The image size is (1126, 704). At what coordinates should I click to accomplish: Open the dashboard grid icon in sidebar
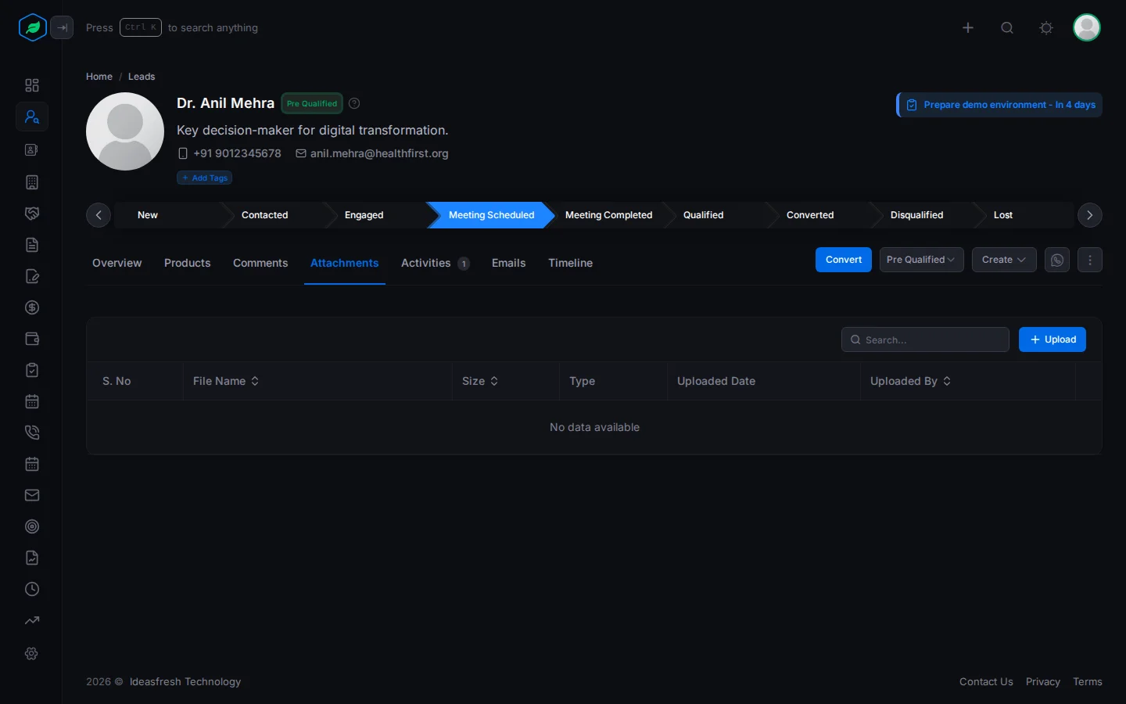pyautogui.click(x=32, y=85)
